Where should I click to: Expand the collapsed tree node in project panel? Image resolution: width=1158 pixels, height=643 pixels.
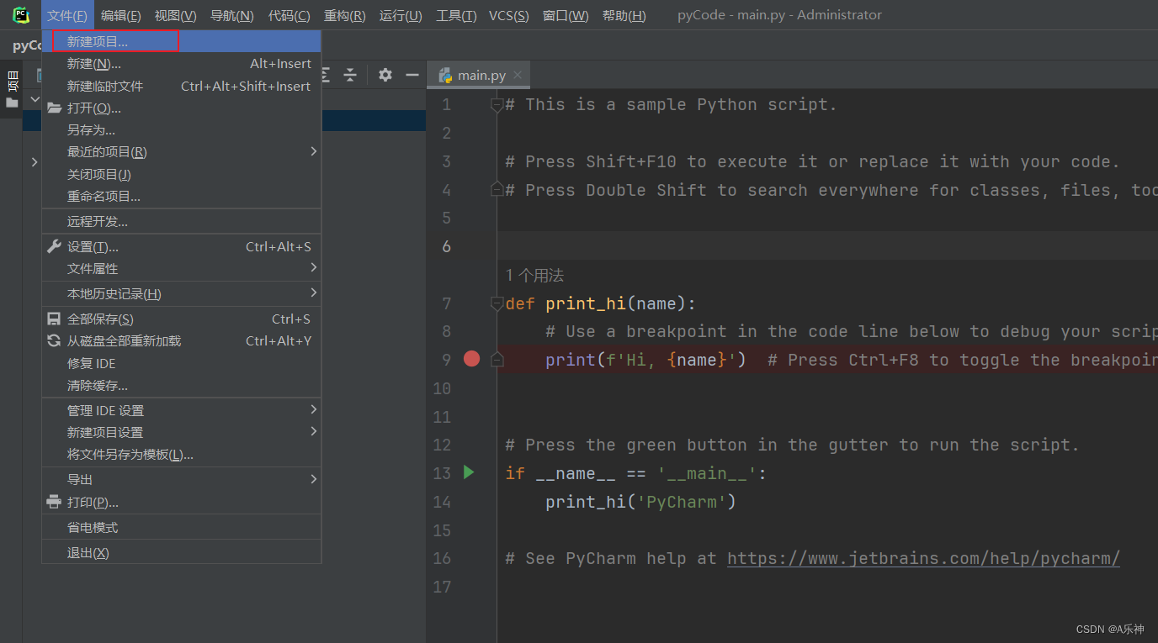coord(34,161)
